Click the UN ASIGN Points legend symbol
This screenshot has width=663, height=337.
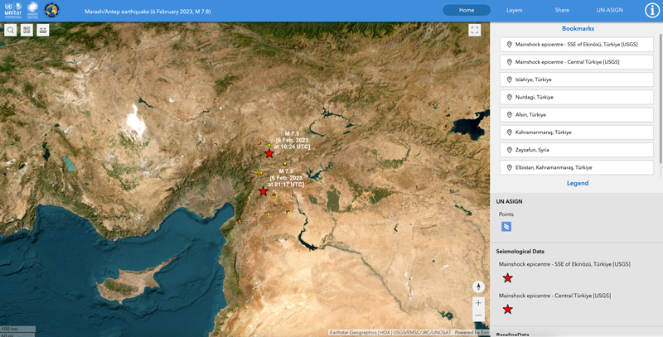point(506,226)
